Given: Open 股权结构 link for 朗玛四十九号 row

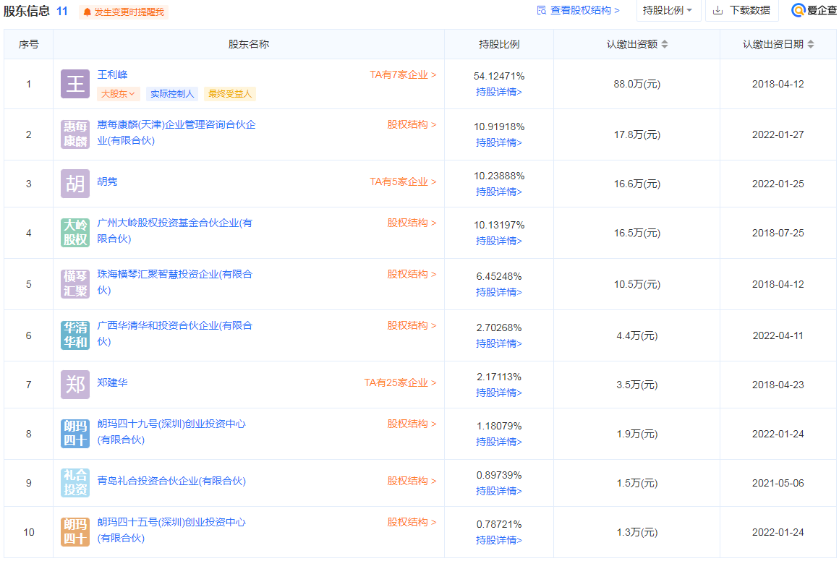Looking at the screenshot, I should click(x=412, y=424).
